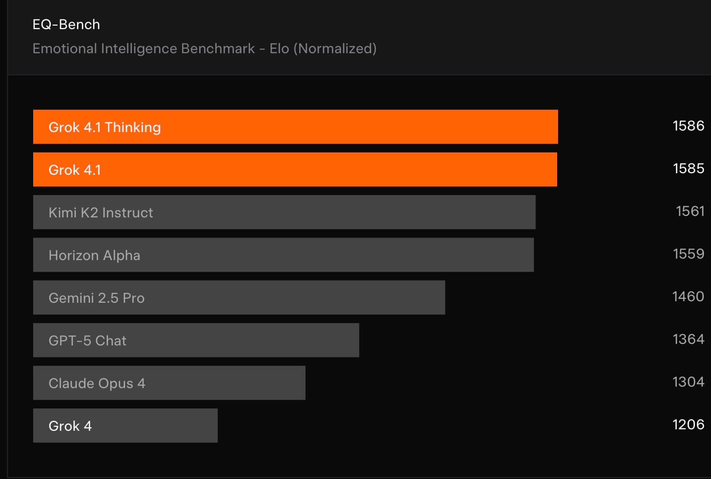711x479 pixels.
Task: Select the 1304 score value
Action: (688, 382)
